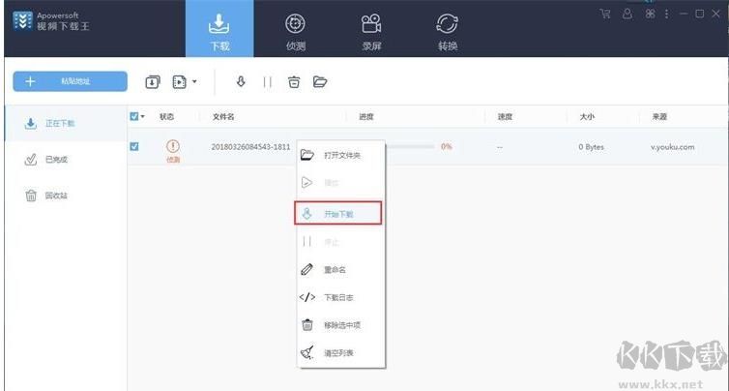Toggle the select-all checkbox in table header

tap(133, 116)
